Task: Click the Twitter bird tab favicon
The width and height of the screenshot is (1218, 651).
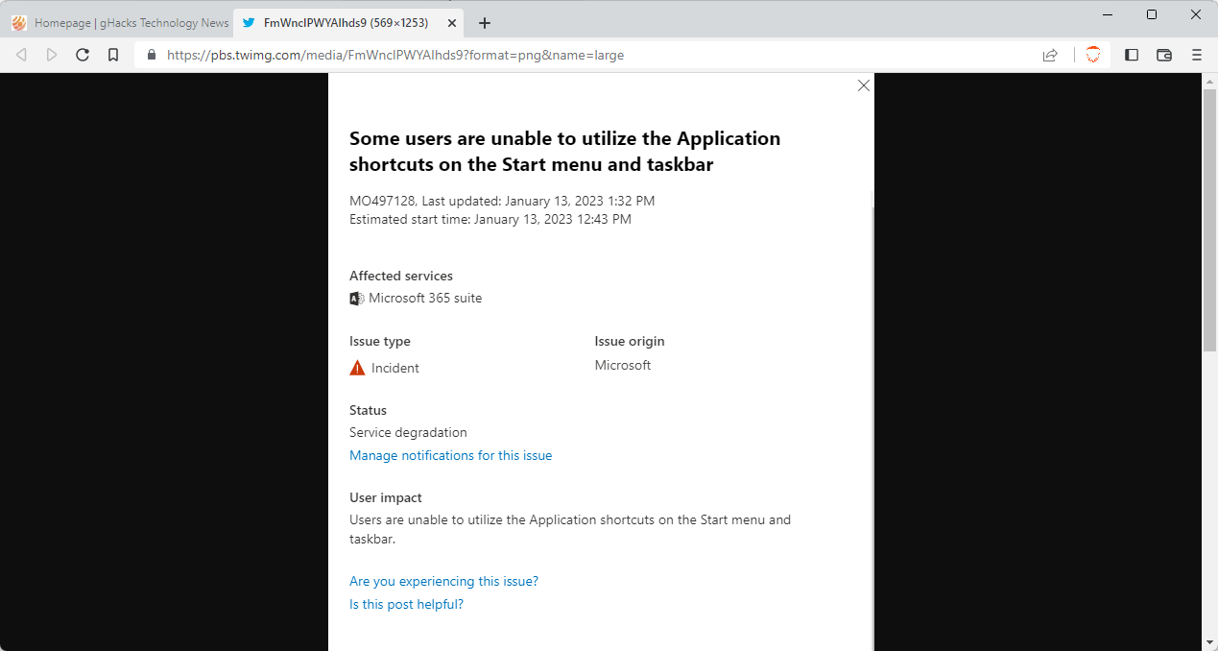Action: pyautogui.click(x=249, y=23)
